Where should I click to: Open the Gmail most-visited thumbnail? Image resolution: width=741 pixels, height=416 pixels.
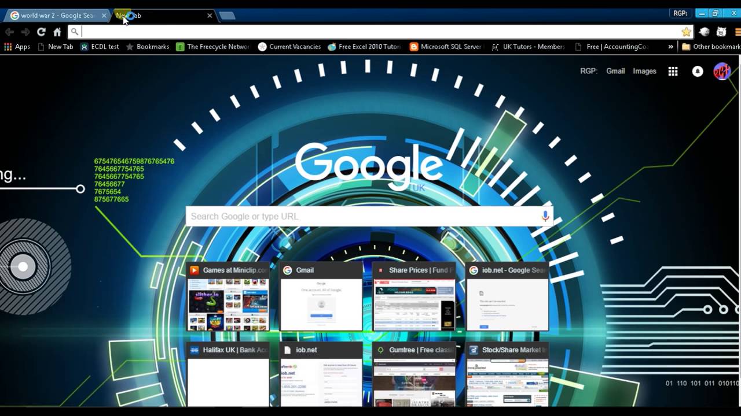coord(321,297)
